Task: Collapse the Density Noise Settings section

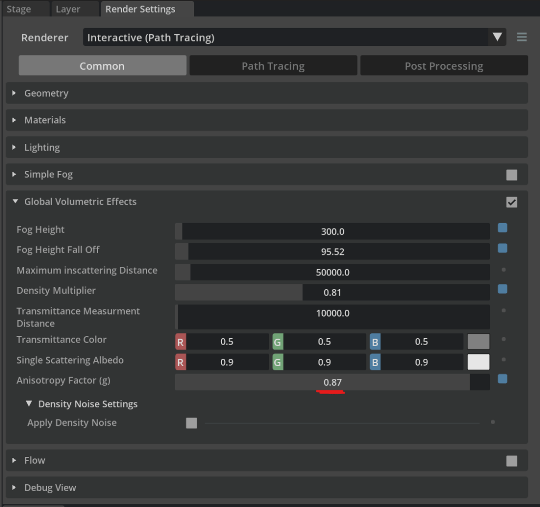Action: click(x=28, y=404)
